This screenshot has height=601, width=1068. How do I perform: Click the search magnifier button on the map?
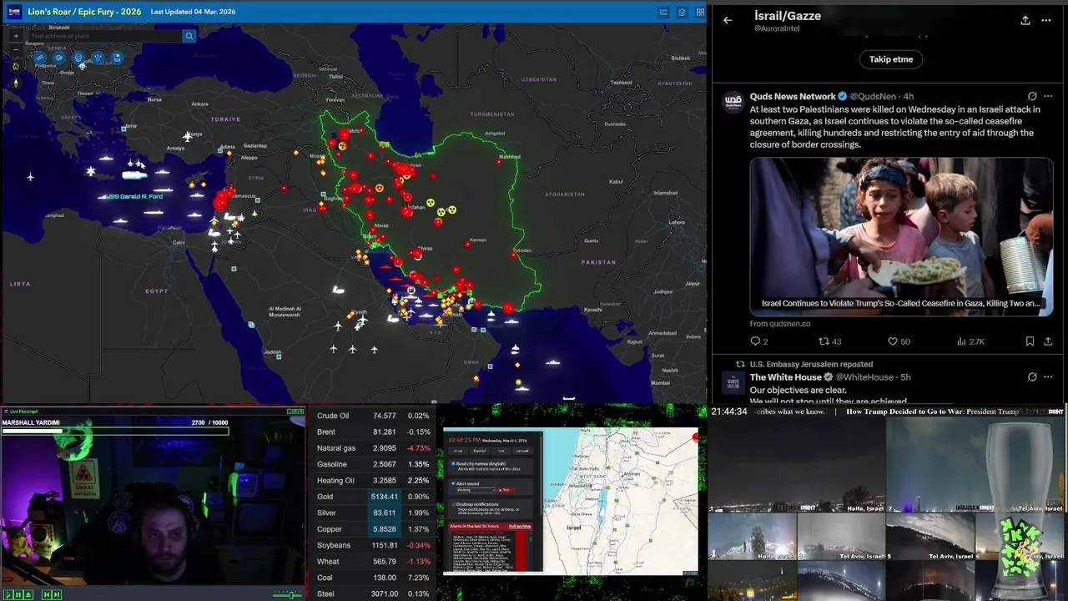point(189,36)
